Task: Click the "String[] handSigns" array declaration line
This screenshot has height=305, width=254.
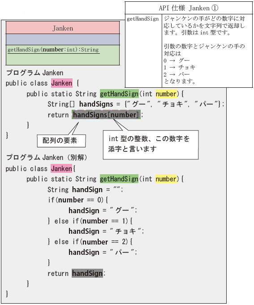Action: tap(136, 104)
